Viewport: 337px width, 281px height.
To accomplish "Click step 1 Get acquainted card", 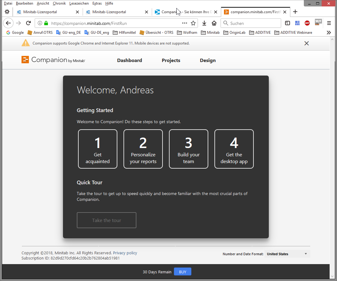I will [98, 149].
